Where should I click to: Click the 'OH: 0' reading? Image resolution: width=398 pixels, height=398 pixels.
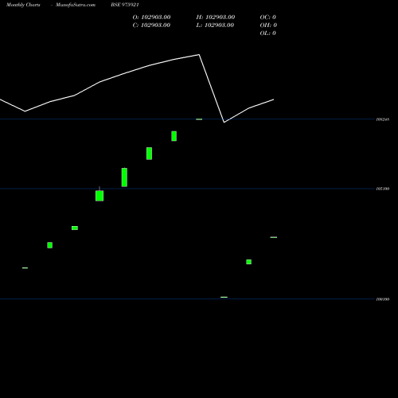pyautogui.click(x=268, y=25)
